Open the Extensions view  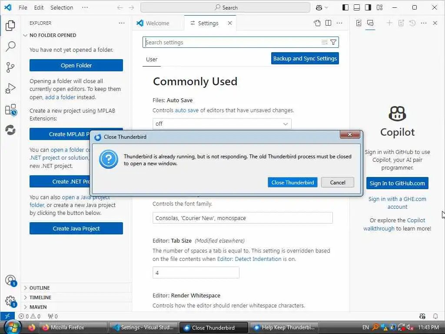11,110
